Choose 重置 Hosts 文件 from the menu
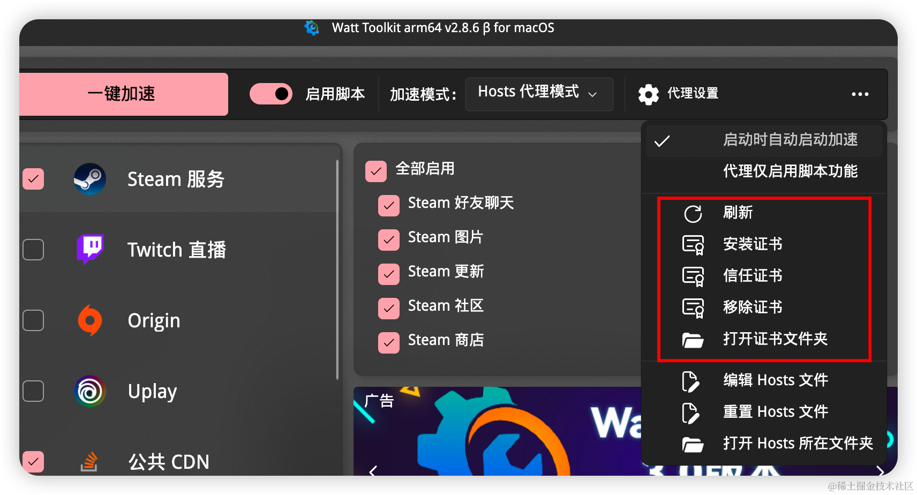Screen dimensions: 917x495 tap(764, 412)
